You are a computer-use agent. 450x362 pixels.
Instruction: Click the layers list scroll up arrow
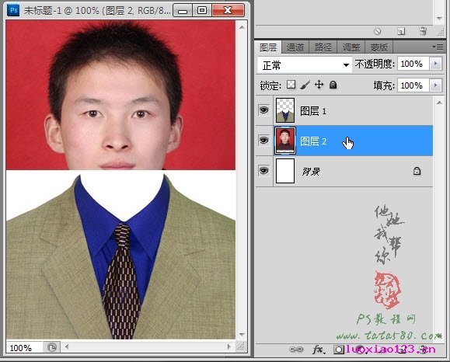[x=439, y=103]
